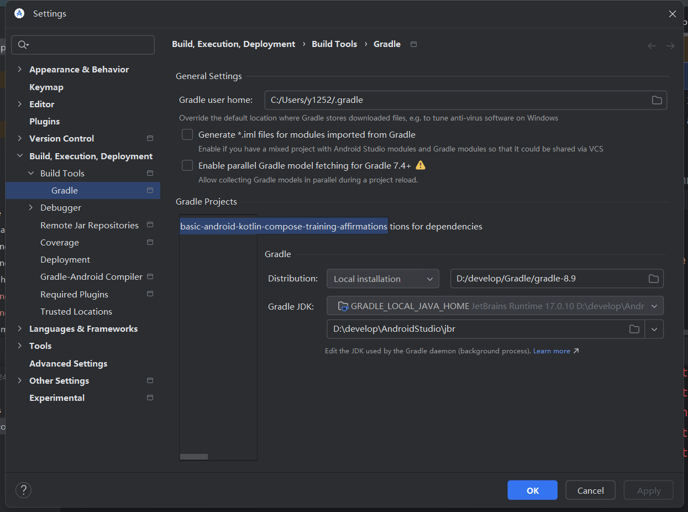Browse for Gradle user home folder
The height and width of the screenshot is (512, 688).
[x=657, y=100]
